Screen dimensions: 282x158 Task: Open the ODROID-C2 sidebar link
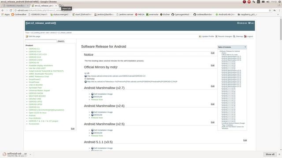(x=34, y=49)
